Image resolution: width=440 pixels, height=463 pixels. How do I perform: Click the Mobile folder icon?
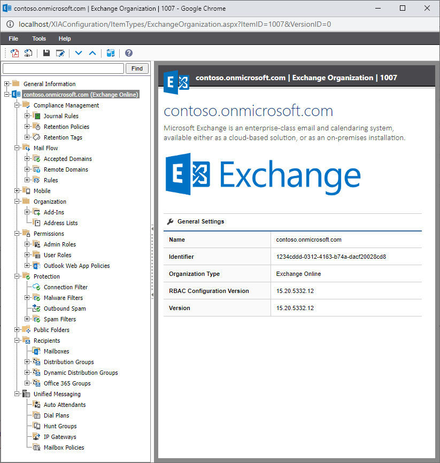[27, 190]
